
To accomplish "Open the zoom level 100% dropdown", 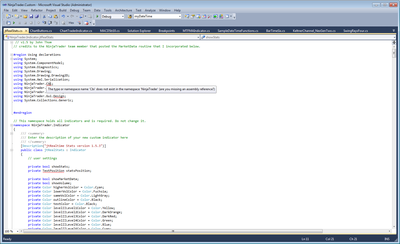I will click(18, 231).
